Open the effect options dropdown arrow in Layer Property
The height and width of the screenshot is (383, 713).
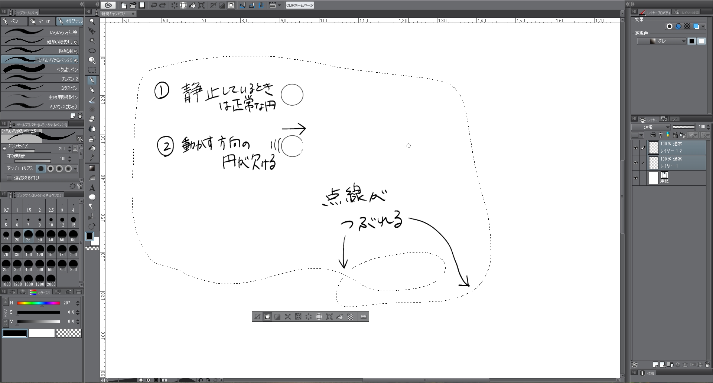[703, 27]
